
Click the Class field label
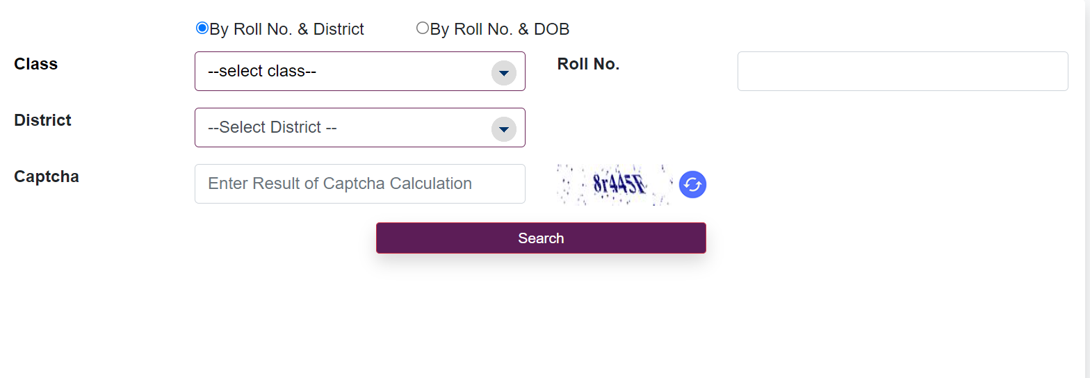coord(36,64)
